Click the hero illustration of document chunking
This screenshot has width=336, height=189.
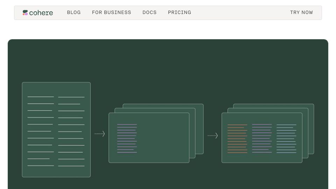click(168, 114)
